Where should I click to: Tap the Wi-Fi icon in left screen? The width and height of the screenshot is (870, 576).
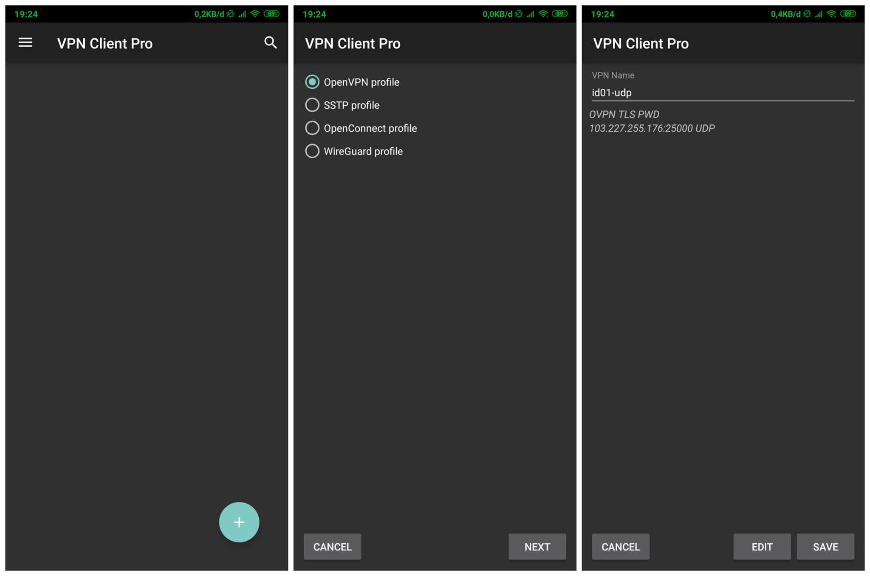(x=255, y=14)
